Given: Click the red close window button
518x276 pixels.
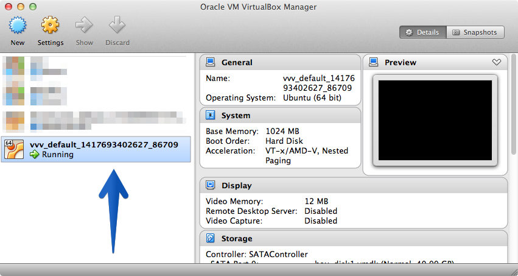Looking at the screenshot, I should (9, 7).
